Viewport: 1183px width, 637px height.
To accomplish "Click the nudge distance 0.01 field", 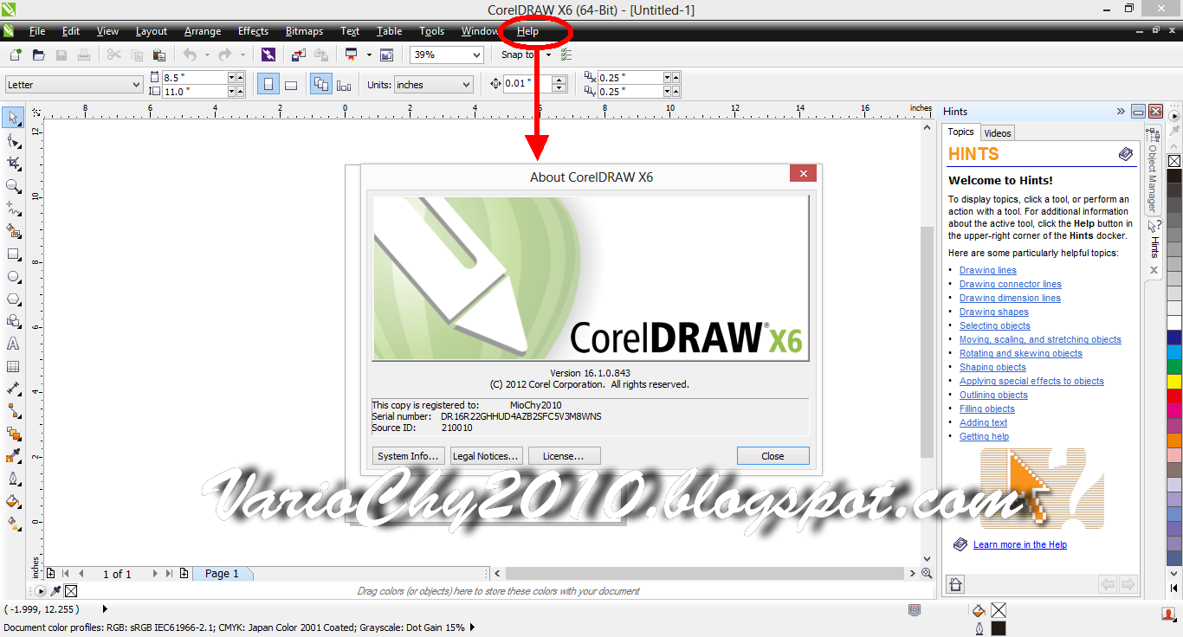I will pyautogui.click(x=527, y=84).
